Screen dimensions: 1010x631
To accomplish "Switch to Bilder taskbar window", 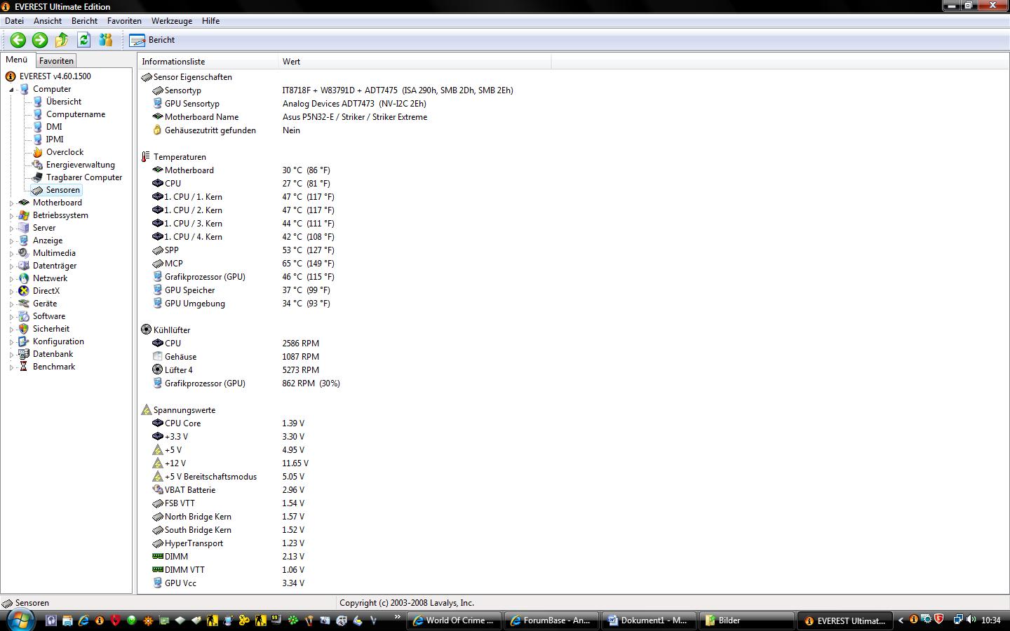I will point(746,620).
